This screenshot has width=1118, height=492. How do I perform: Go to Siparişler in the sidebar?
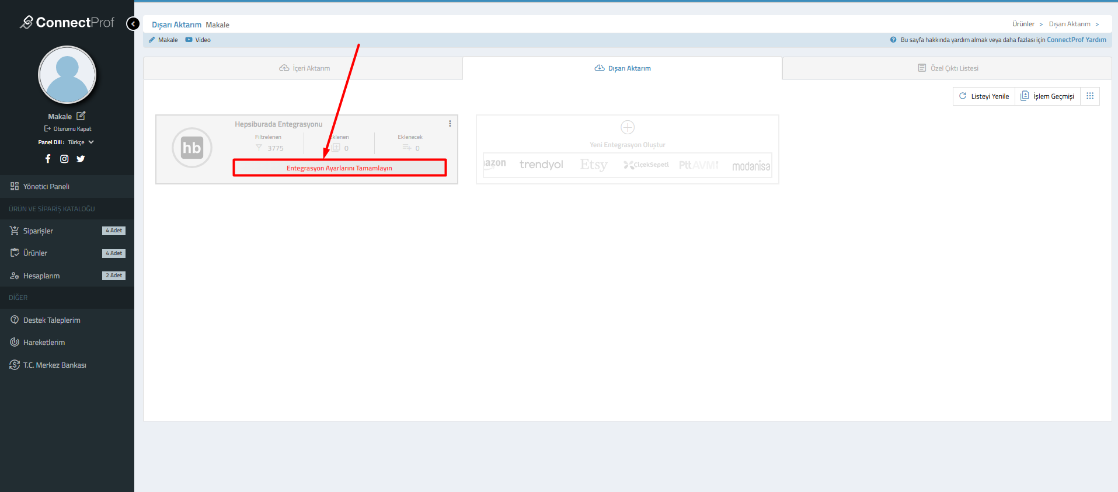click(x=38, y=231)
